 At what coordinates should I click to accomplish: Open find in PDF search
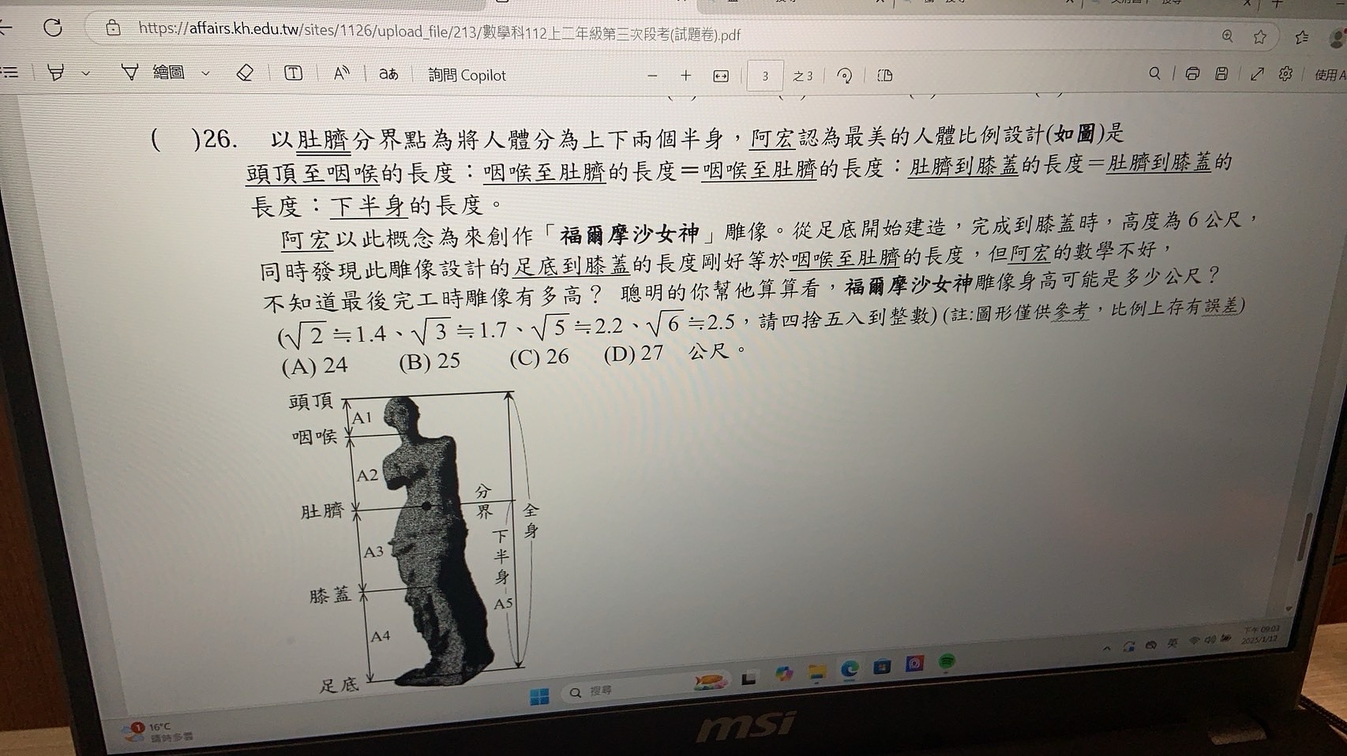pyautogui.click(x=1154, y=73)
